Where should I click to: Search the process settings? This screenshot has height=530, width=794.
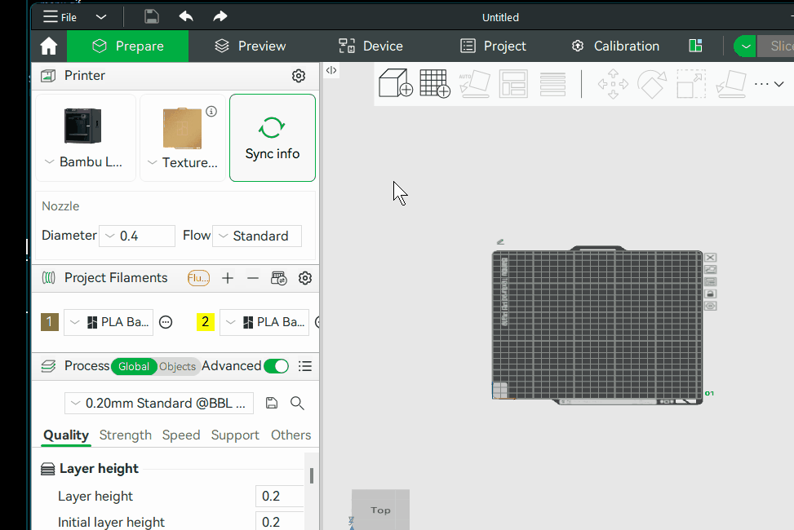297,403
